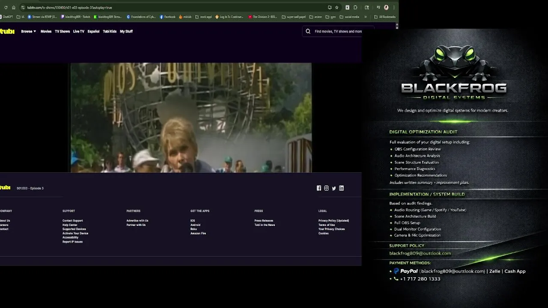The width and height of the screenshot is (548, 308).
Task: Click the Tubi logo in header
Action: tap(7, 31)
